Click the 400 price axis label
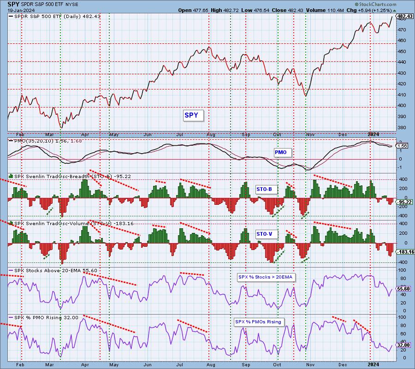Image resolution: width=415 pixels, height=369 pixels. 402,105
